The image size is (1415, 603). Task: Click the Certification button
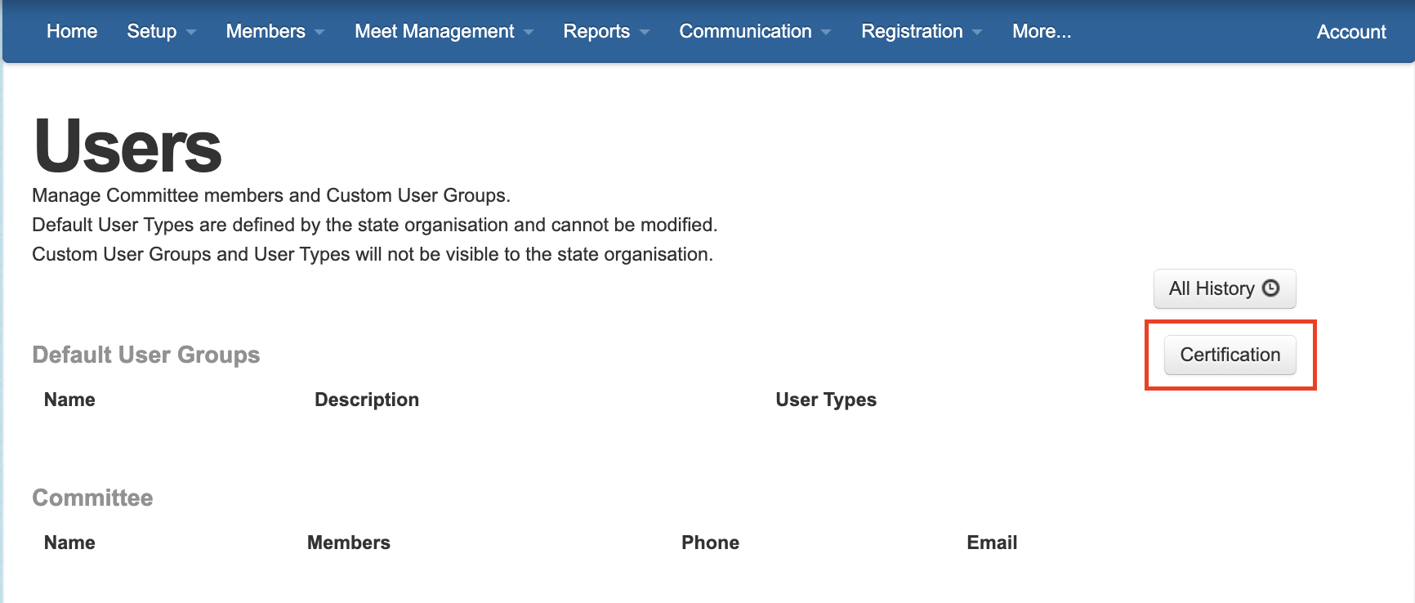point(1230,355)
